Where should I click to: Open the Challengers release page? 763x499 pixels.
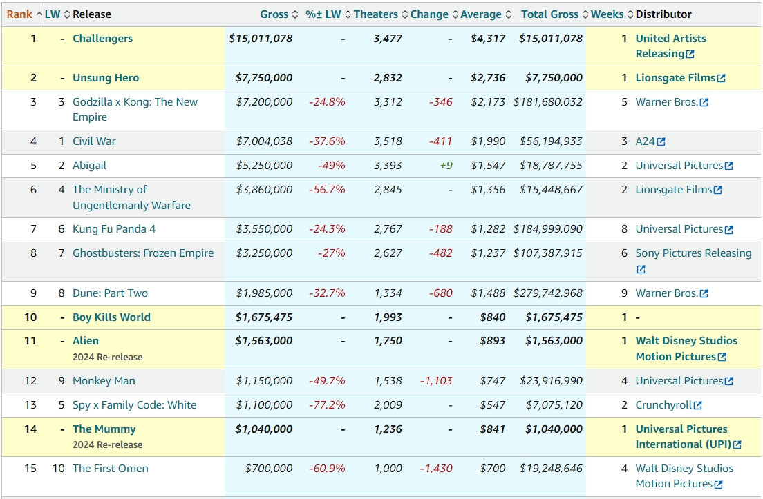pos(102,39)
